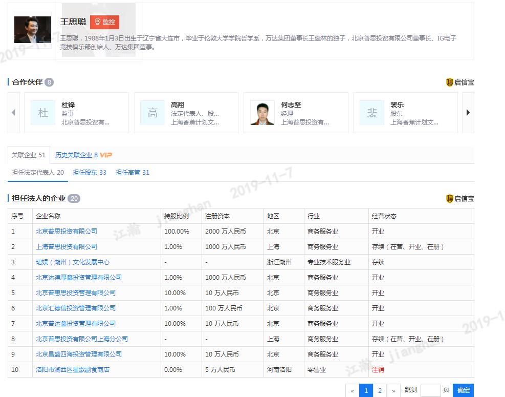This screenshot has width=505, height=397.
Task: Click the 裴 avatar icon for 裴乐
Action: [372, 113]
